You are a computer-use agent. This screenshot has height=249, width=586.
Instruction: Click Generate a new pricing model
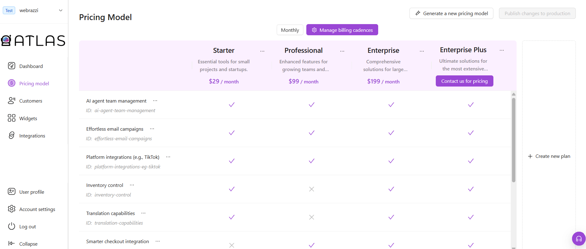pos(451,13)
